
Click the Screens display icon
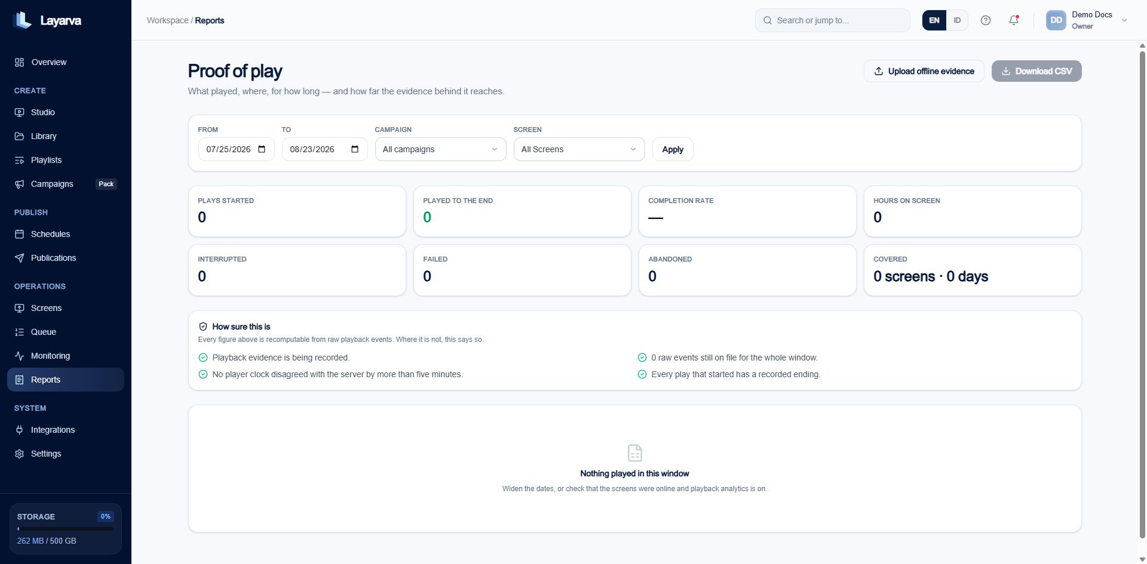(20, 308)
